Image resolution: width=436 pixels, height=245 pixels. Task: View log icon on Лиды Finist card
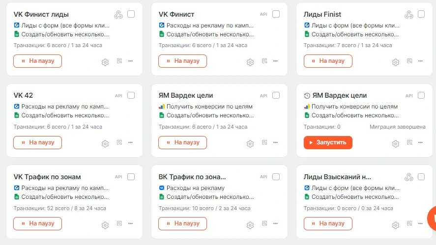click(x=409, y=61)
